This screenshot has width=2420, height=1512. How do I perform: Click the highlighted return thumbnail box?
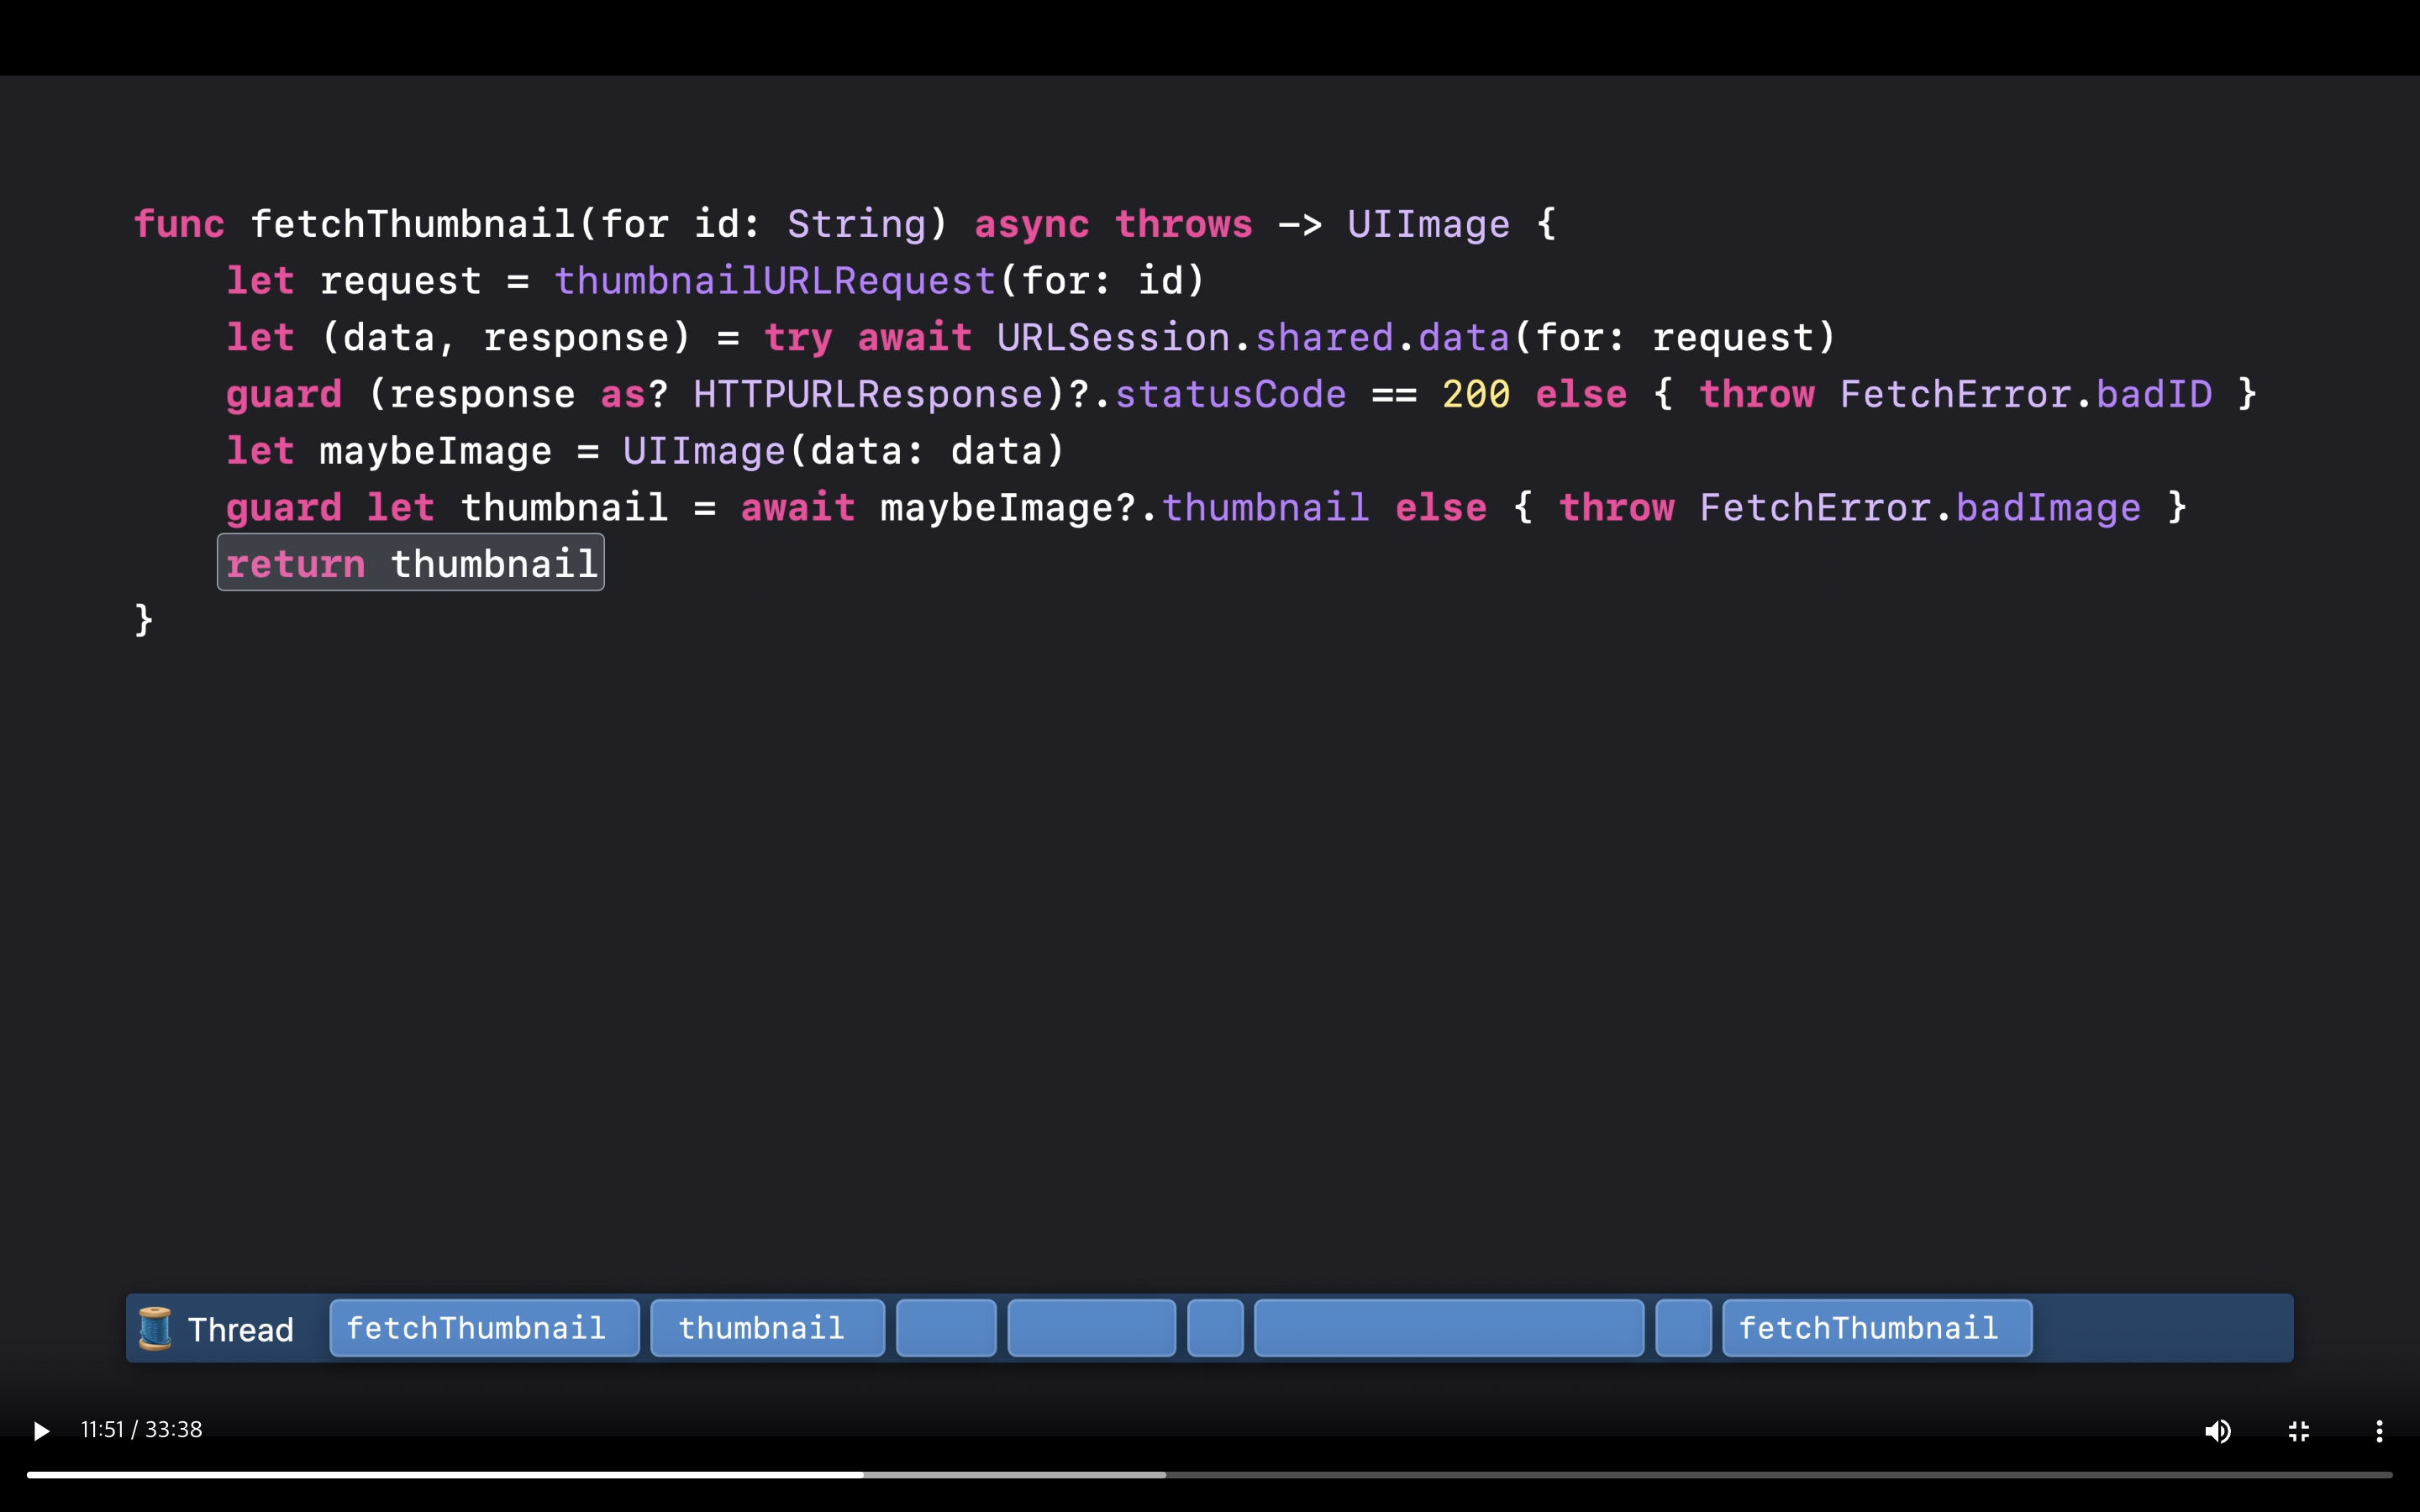tap(410, 563)
